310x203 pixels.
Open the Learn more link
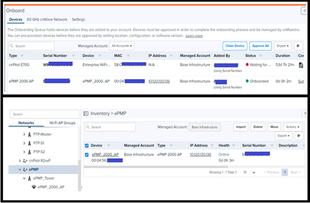(194, 36)
